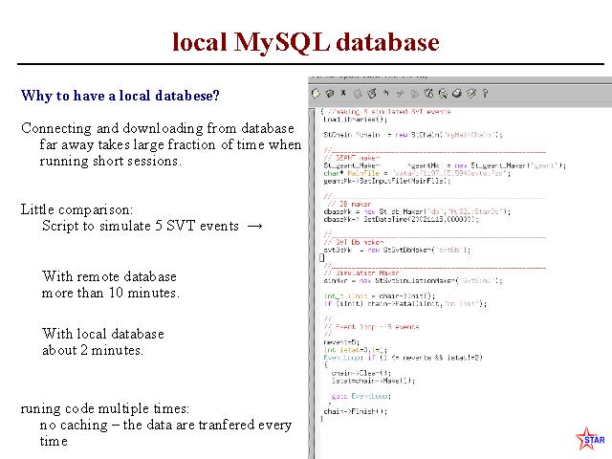The image size is (612, 459).
Task: Click the 'geantMk->SetInputFile(MainFile);' code line
Action: point(387,181)
